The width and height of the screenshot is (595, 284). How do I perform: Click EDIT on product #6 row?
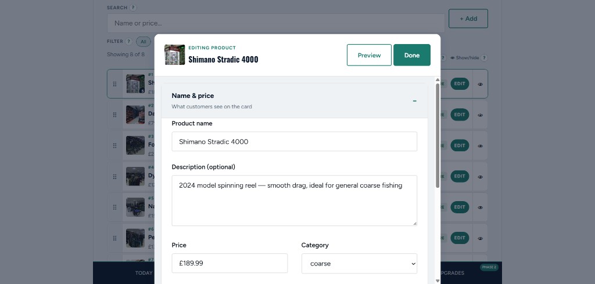coord(460,238)
